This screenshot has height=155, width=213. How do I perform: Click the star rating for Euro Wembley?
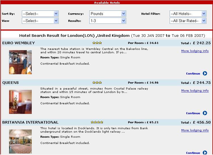tap(97, 43)
